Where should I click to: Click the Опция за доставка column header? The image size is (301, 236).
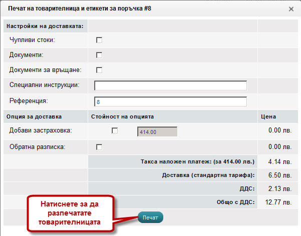(x=34, y=116)
